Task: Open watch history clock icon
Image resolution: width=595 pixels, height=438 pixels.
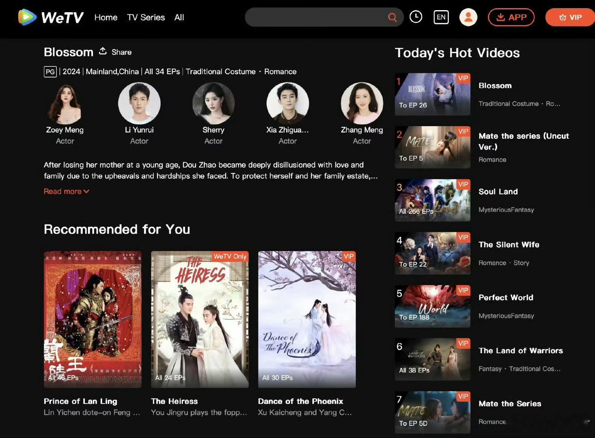Action: pyautogui.click(x=416, y=17)
